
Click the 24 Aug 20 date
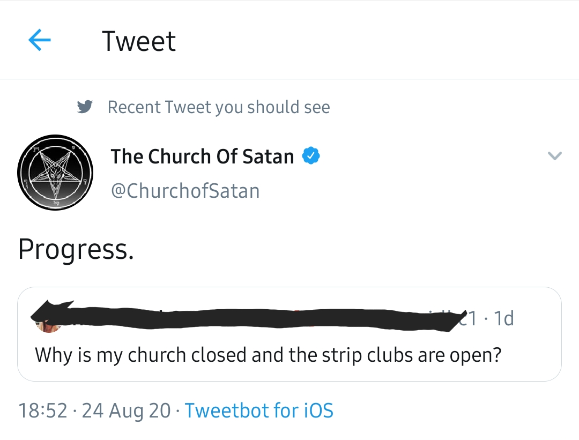pos(126,411)
